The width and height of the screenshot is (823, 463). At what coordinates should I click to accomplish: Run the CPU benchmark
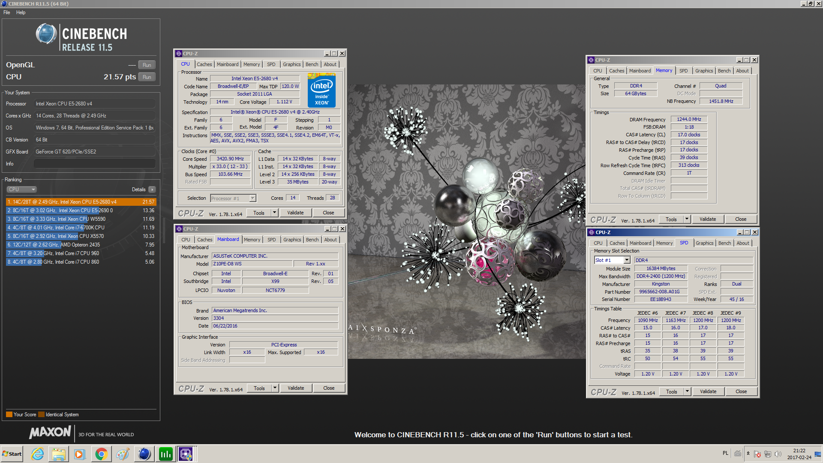click(x=147, y=77)
